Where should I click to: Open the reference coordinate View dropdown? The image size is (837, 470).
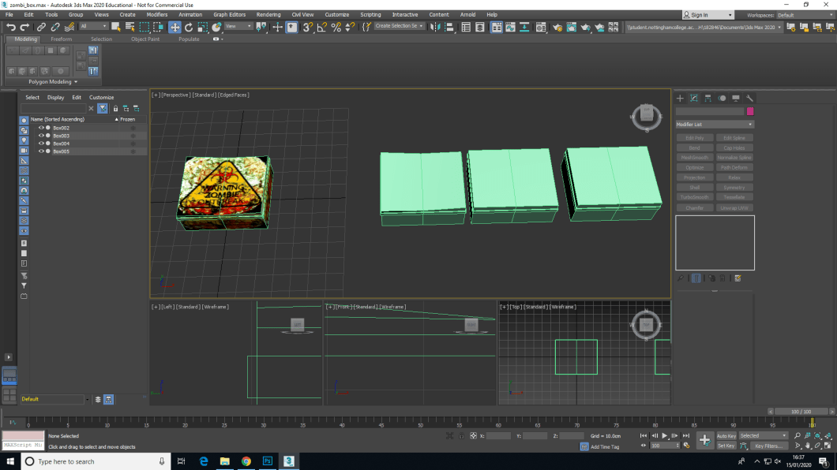(x=238, y=26)
